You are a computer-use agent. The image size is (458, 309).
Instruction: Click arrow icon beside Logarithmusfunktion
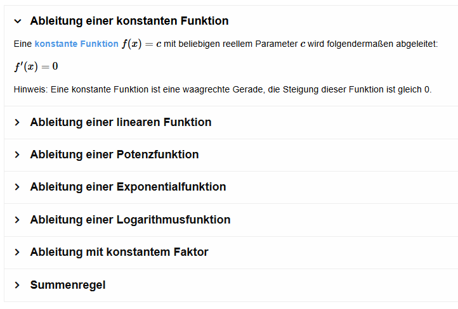tap(17, 220)
